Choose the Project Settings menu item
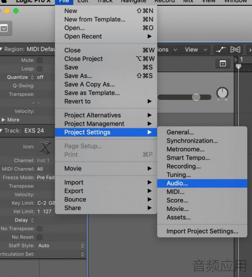Screen dimensions: 252x277 point(106,132)
